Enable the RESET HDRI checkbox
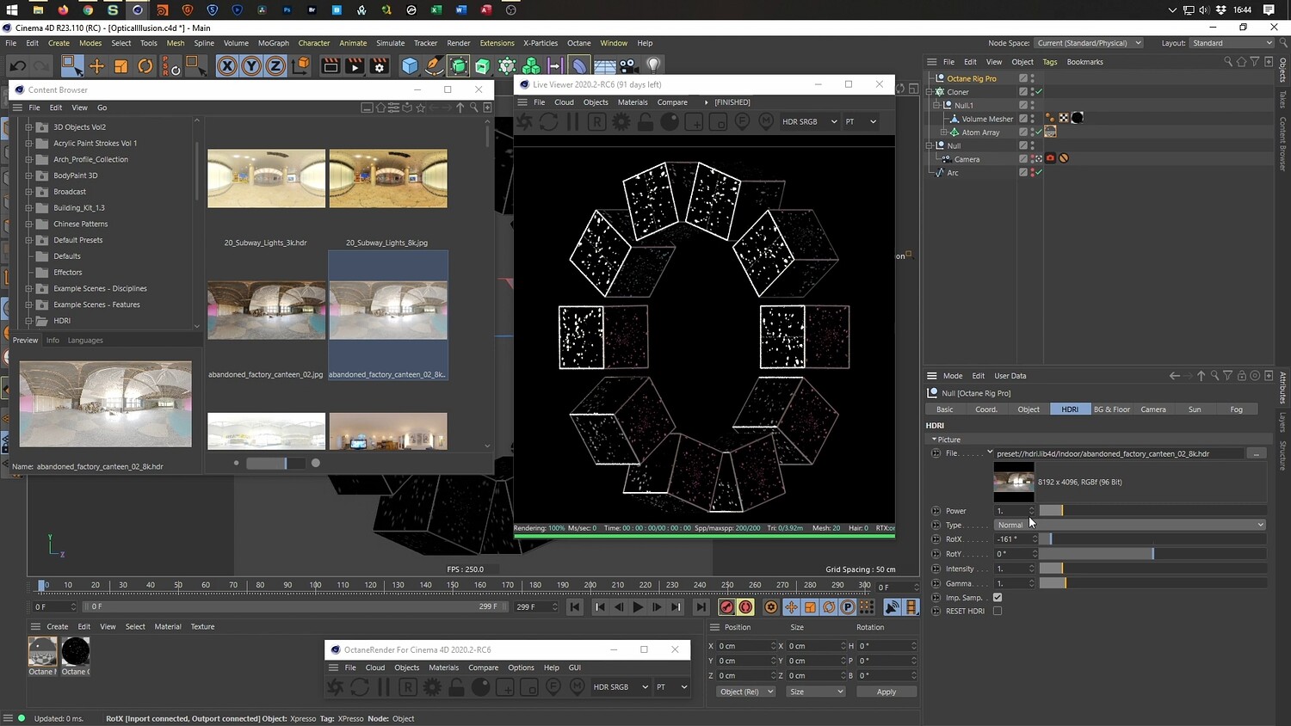Screen dimensions: 1291x726 pyautogui.click(x=998, y=612)
